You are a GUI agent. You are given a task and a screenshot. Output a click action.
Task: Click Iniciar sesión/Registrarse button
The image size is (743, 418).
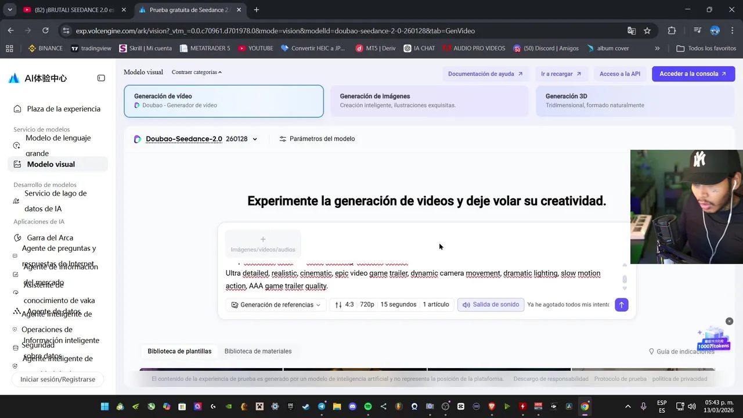[57, 379]
